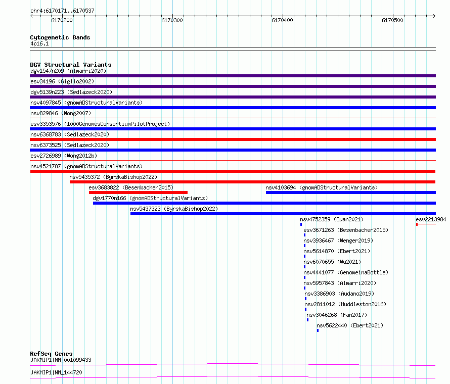The width and height of the screenshot is (450, 384).
Task: Select nsv4103694 (gnomADStructuralVariants) label
Action: tap(322, 187)
